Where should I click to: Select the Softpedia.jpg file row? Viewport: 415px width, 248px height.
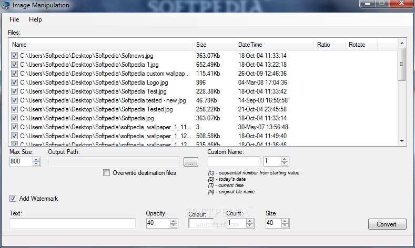click(x=203, y=118)
